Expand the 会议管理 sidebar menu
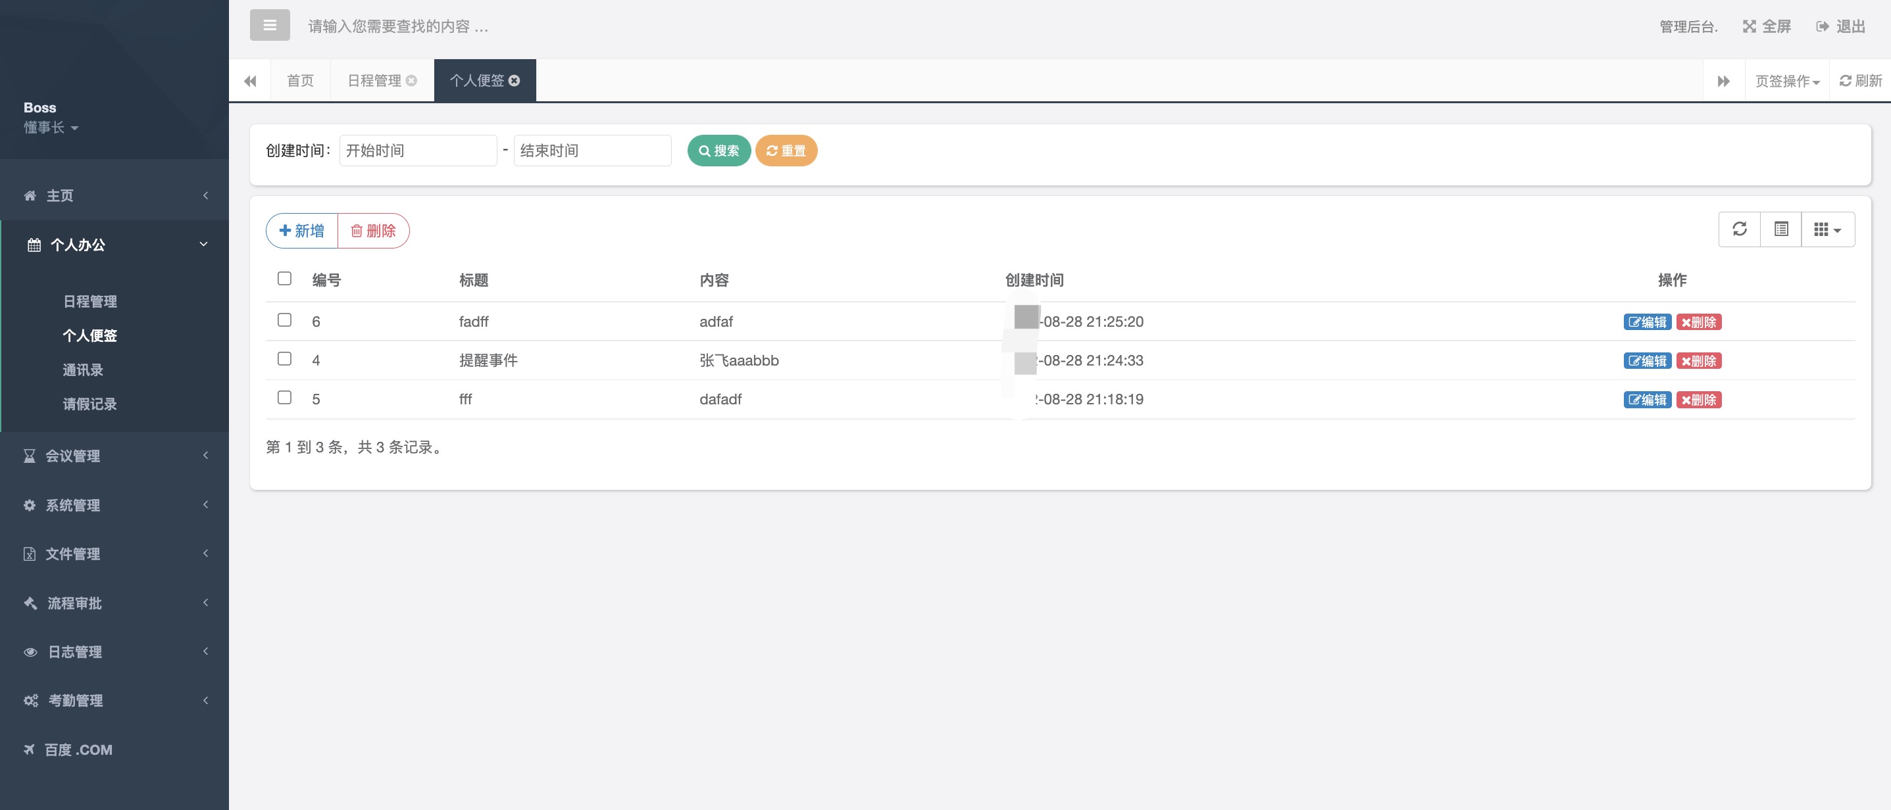This screenshot has height=810, width=1891. click(x=114, y=456)
